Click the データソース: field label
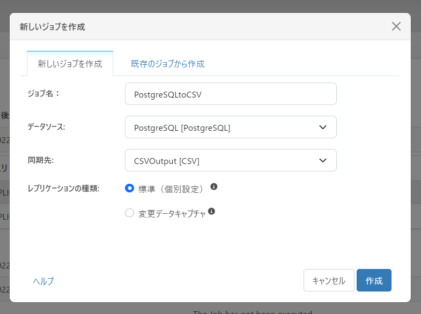Screen dimensions: 421x314 pyautogui.click(x=46, y=127)
